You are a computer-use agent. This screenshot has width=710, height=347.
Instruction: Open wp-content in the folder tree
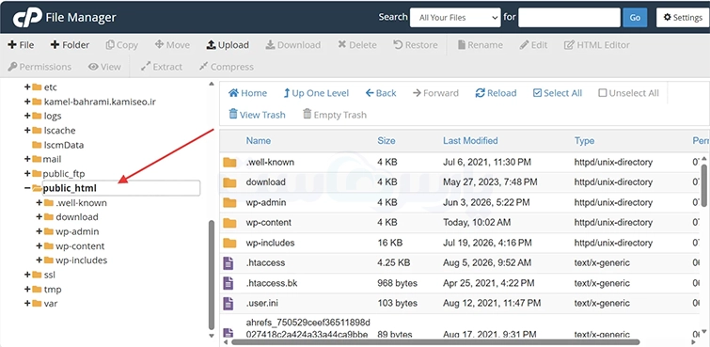pos(80,246)
